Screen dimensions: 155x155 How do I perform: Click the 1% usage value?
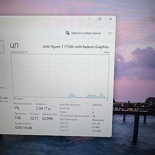(17, 108)
